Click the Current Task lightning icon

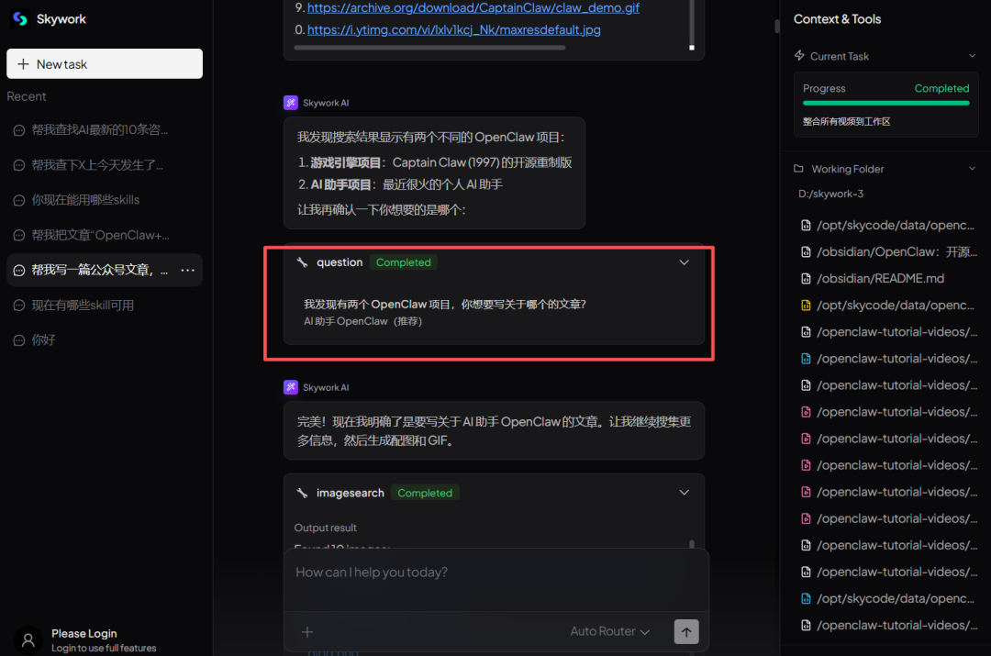pos(797,56)
